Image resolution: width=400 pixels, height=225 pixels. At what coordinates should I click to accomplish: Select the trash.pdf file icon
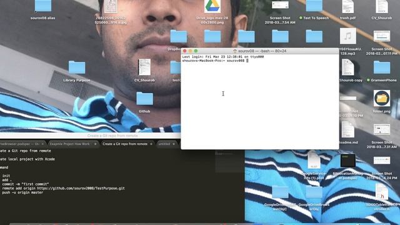[x=347, y=6]
